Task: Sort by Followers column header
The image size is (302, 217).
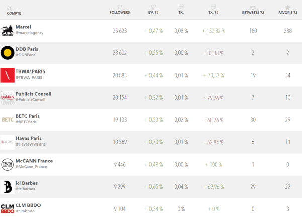Action: 120,12
